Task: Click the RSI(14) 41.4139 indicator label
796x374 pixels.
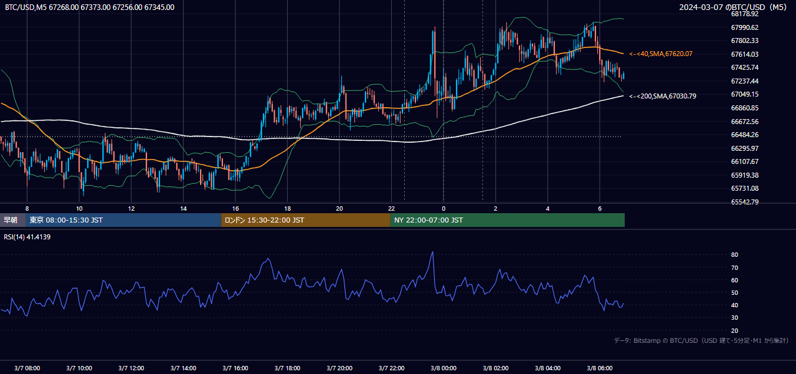Action: tap(27, 237)
